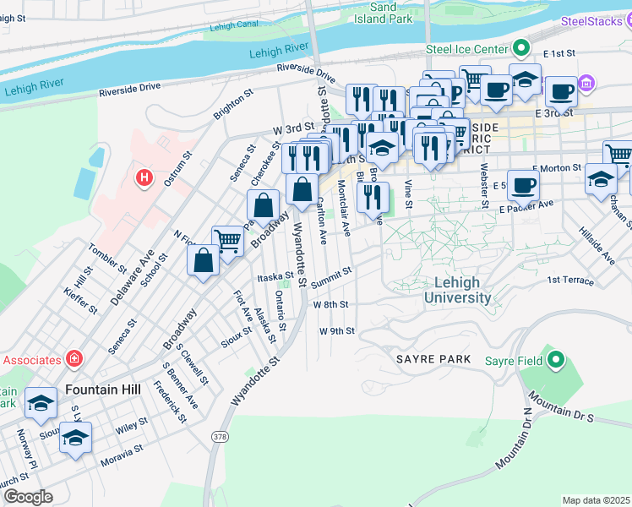Select the Sayre Field text label
This screenshot has height=507, width=632.
[514, 361]
